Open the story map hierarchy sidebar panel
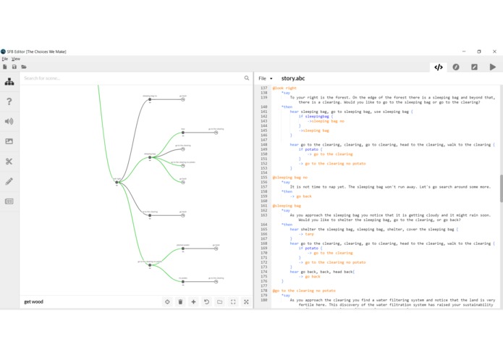This screenshot has height=358, width=503. pos(9,82)
